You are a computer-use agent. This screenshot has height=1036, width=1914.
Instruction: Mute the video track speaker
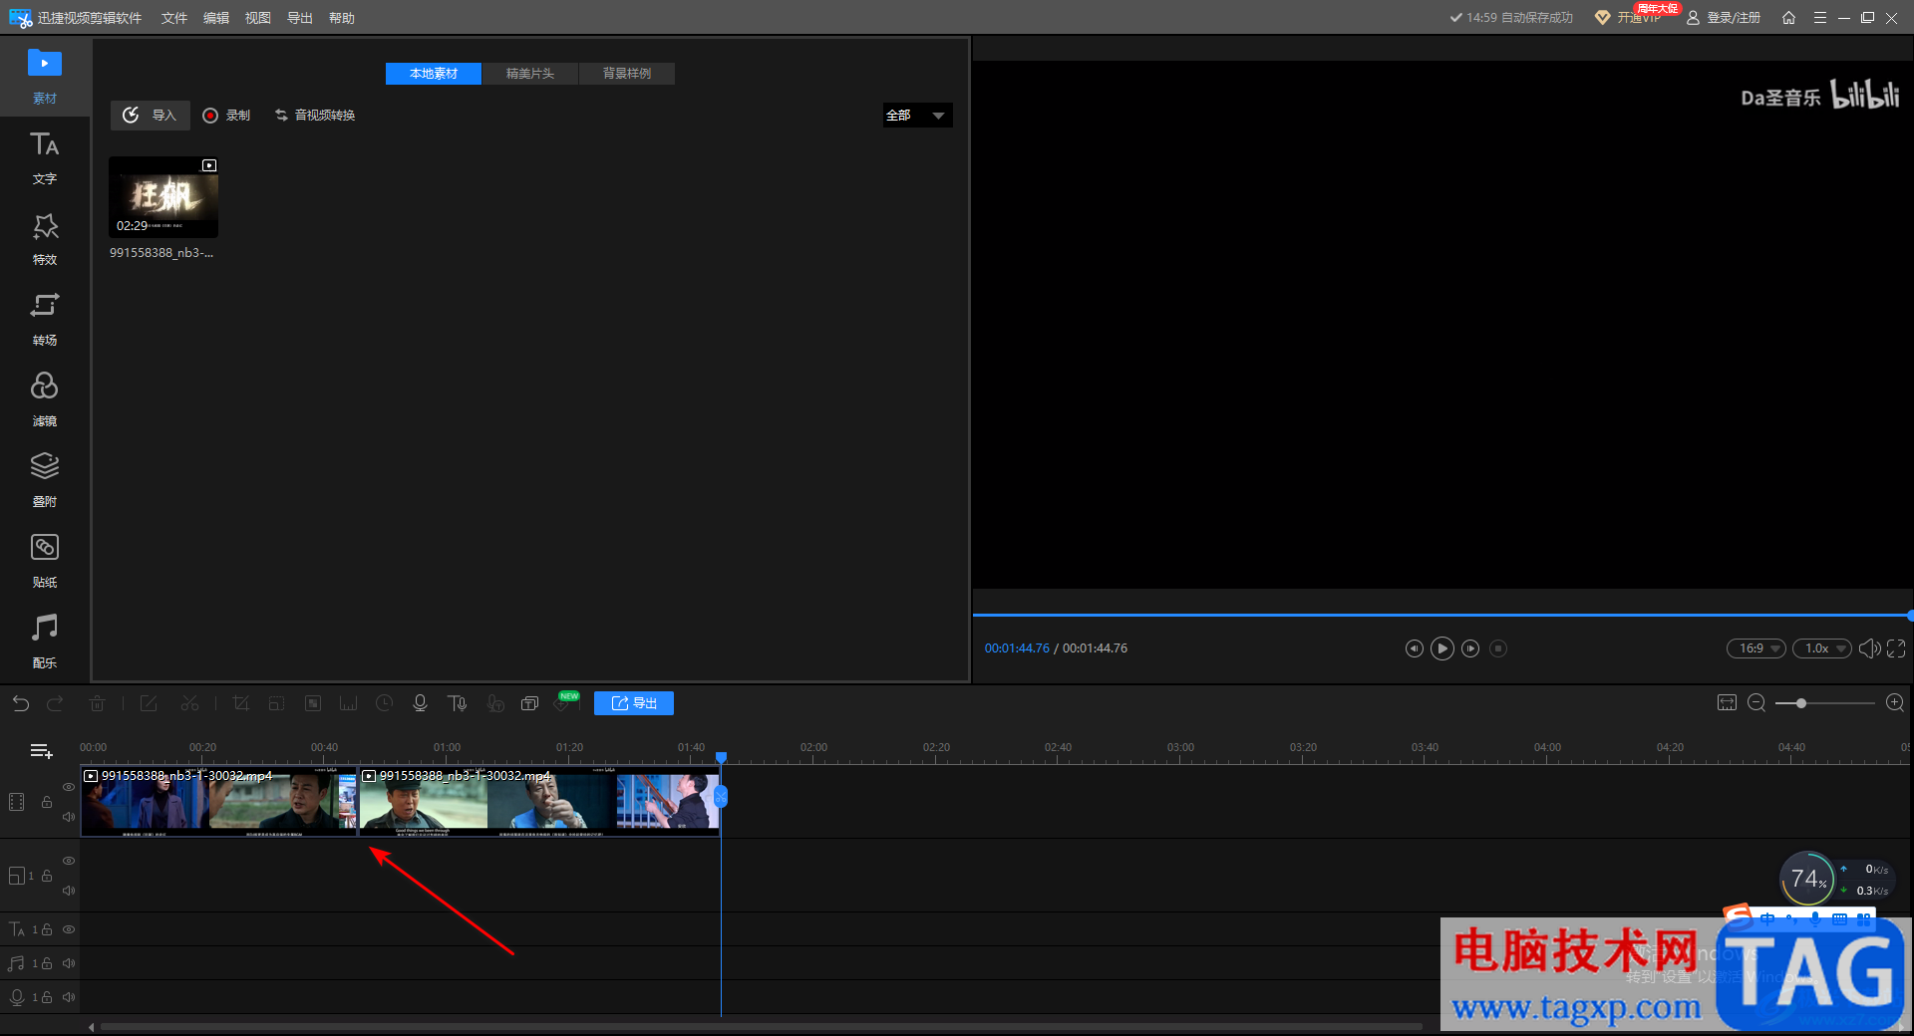(69, 817)
